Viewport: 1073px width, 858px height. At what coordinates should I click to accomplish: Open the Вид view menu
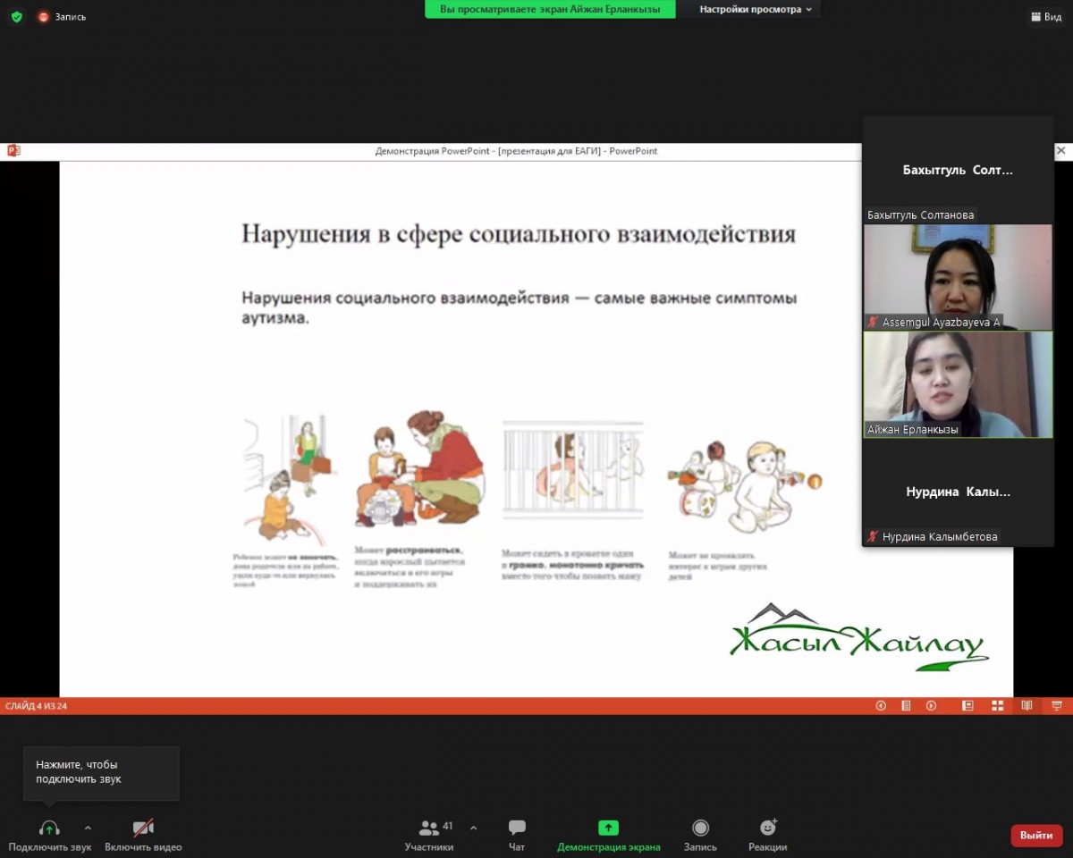[x=1045, y=16]
